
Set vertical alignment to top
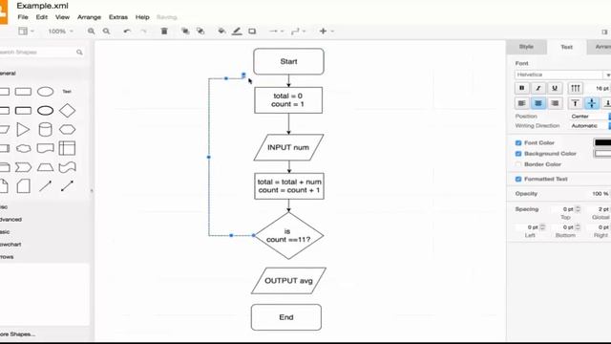coord(575,103)
